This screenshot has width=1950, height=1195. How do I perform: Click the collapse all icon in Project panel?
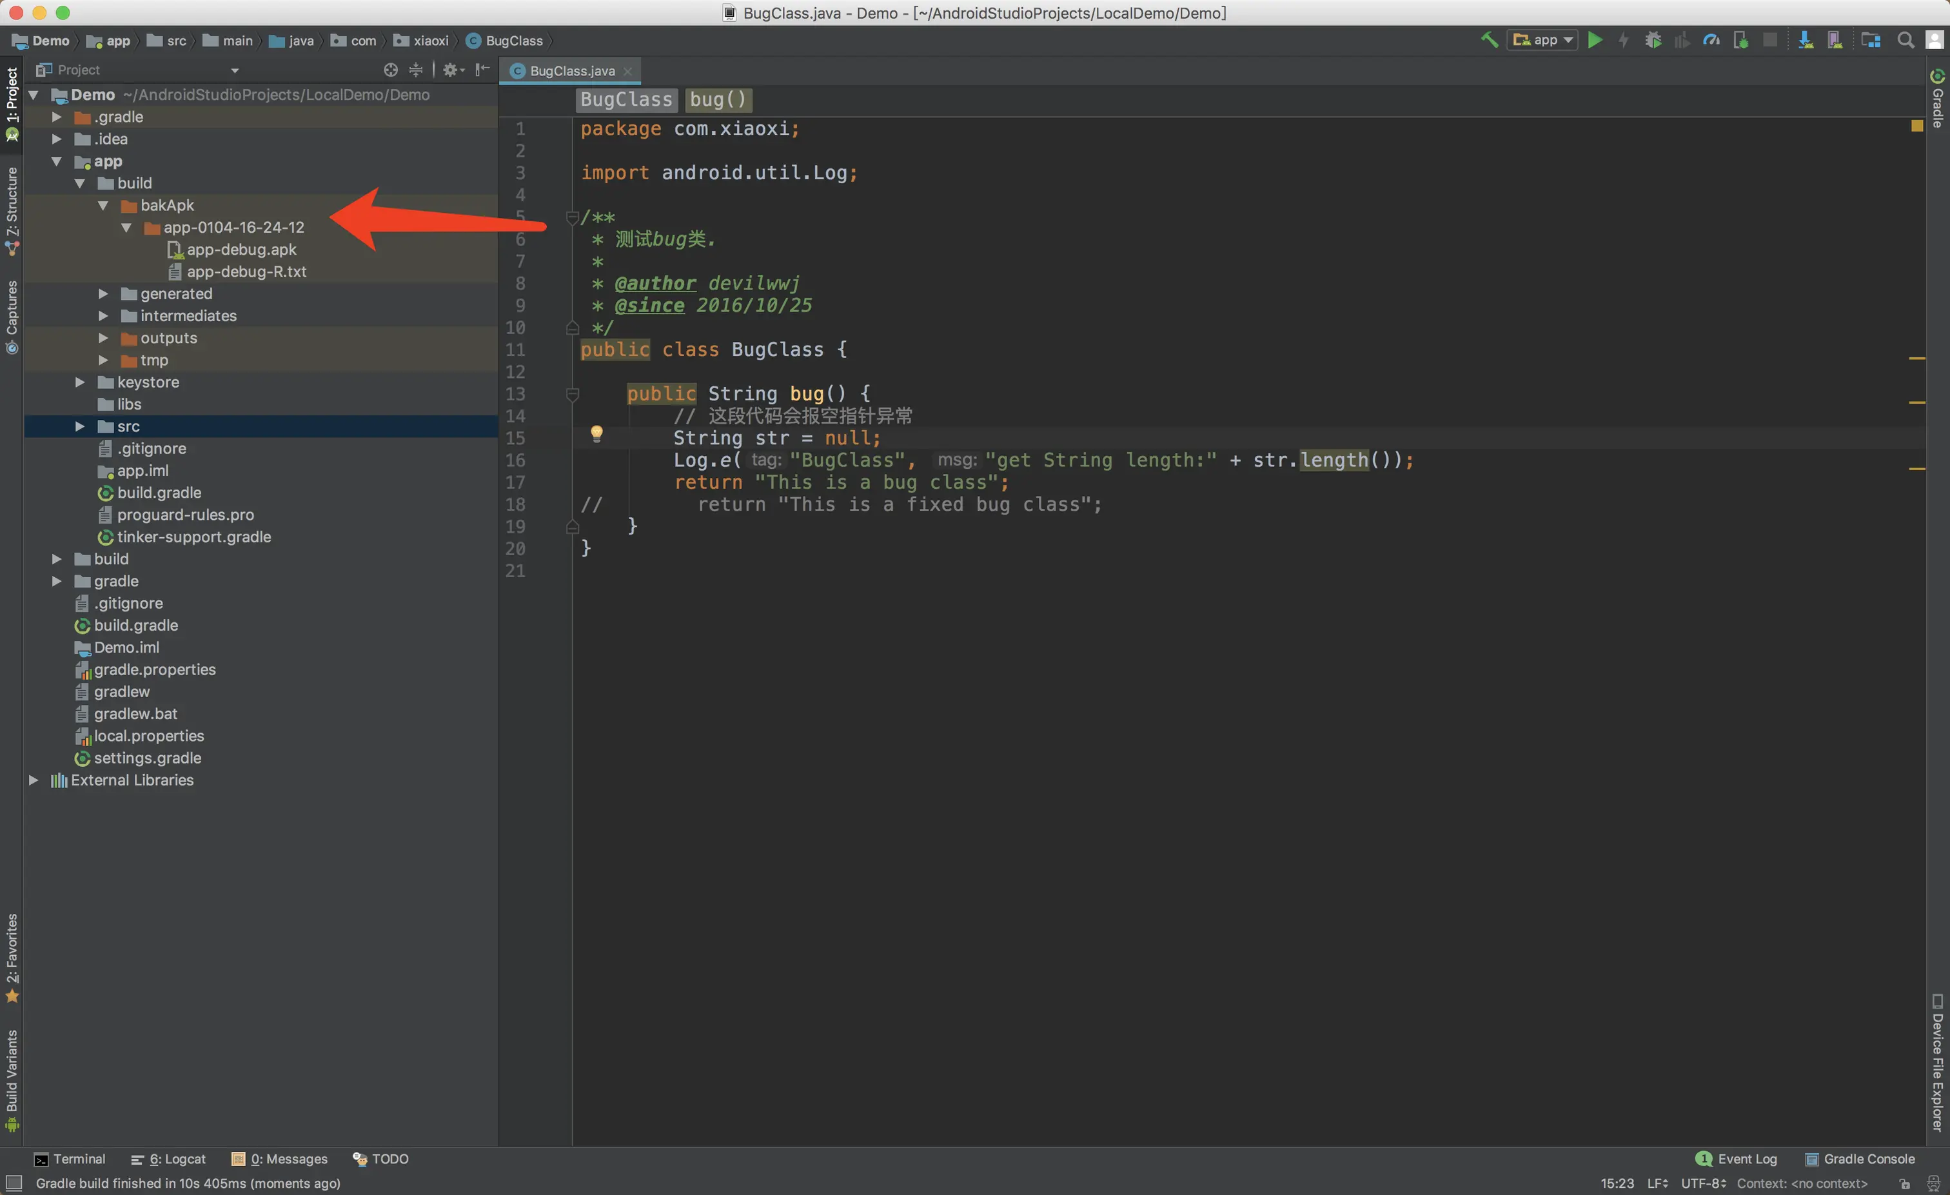(415, 70)
